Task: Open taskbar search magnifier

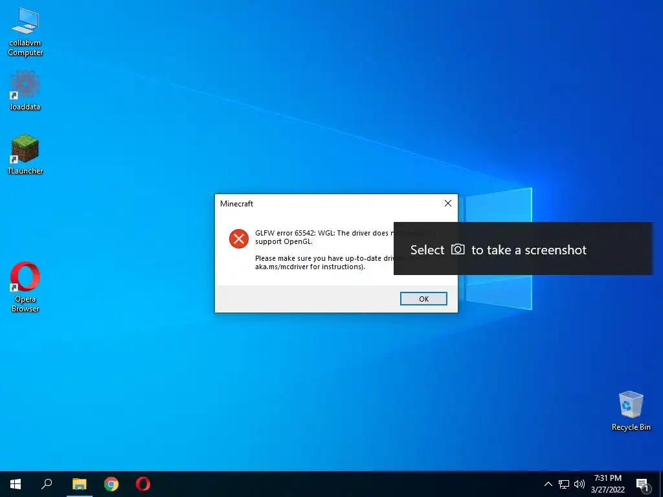Action: [47, 484]
